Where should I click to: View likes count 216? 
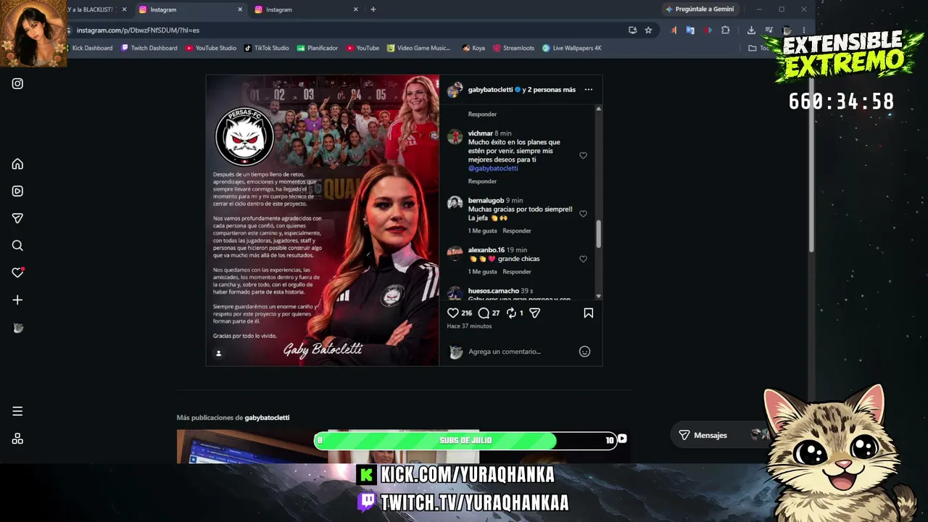coord(466,313)
